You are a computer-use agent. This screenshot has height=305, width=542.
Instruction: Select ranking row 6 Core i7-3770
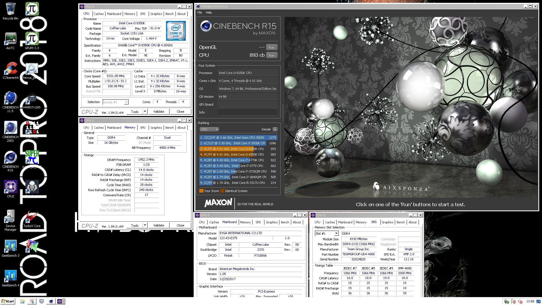[x=238, y=166]
